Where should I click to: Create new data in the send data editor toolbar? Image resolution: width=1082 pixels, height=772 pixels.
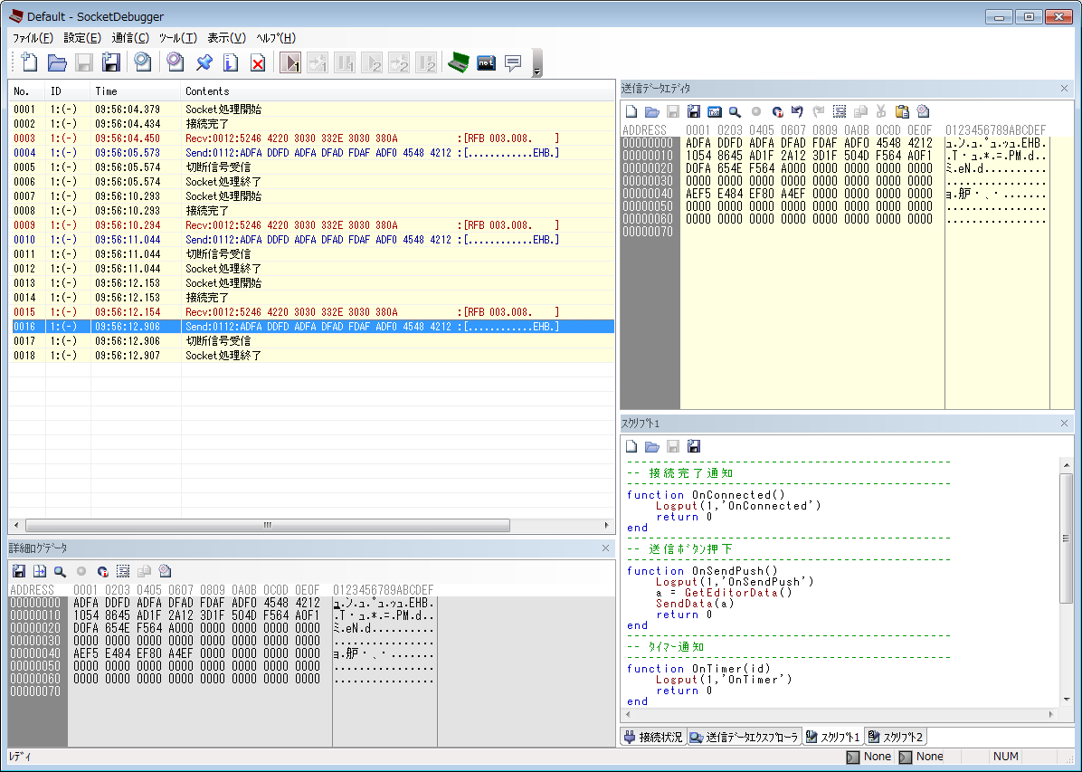point(631,112)
